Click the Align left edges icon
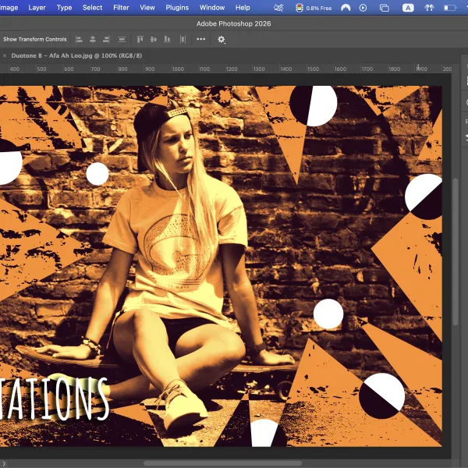468x468 pixels. (x=79, y=40)
